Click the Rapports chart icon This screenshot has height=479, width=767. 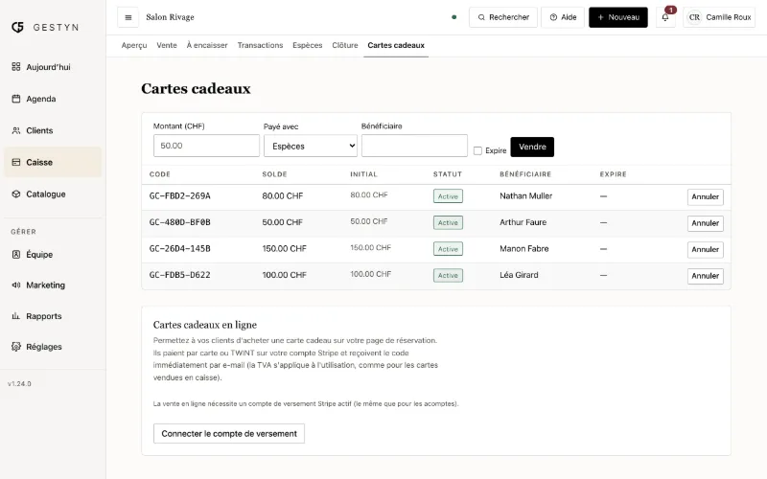click(x=16, y=316)
